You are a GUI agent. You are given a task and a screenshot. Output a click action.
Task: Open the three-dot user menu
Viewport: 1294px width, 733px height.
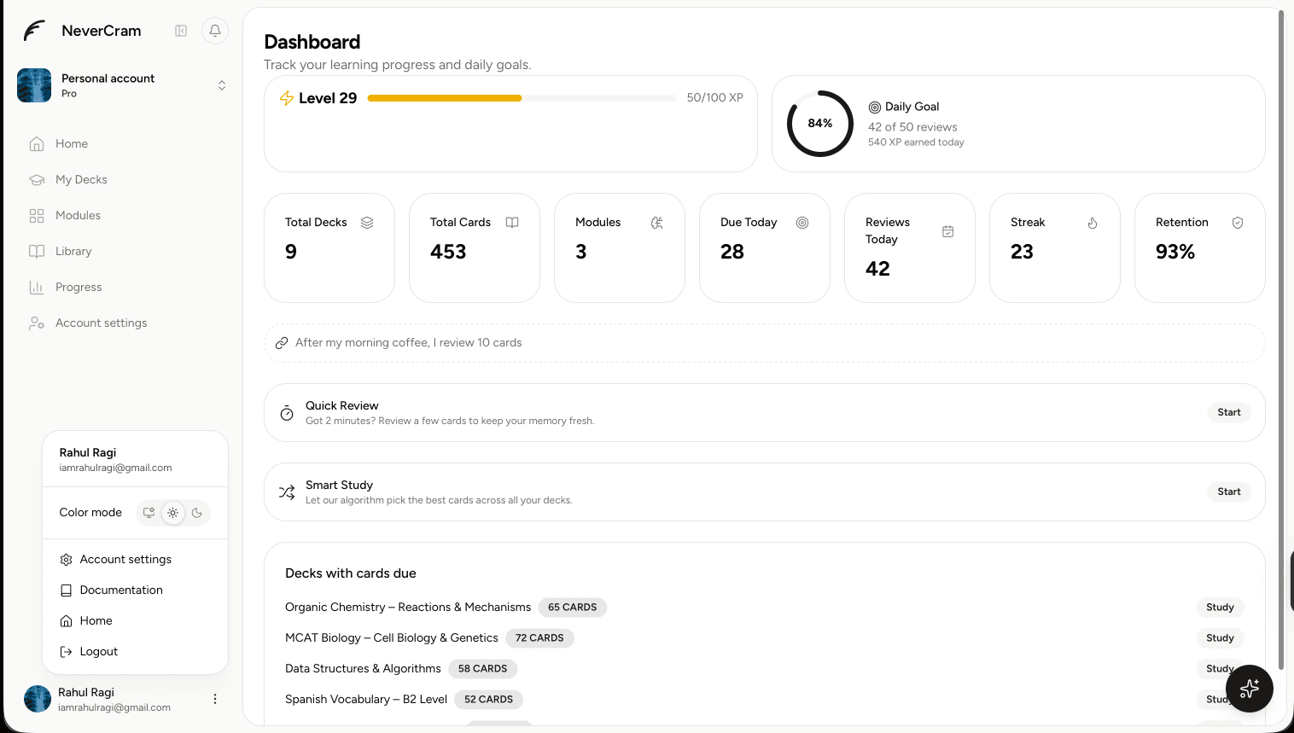(x=215, y=699)
